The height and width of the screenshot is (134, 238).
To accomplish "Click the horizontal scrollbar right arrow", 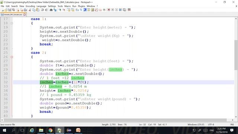I will (x=232, y=120).
